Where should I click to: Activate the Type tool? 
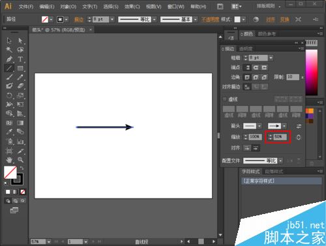point(20,59)
